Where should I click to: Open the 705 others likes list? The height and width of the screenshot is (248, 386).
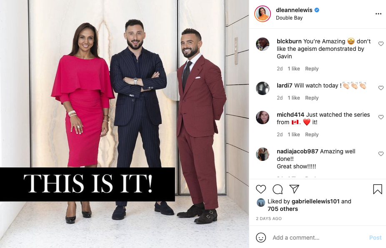pyautogui.click(x=283, y=209)
